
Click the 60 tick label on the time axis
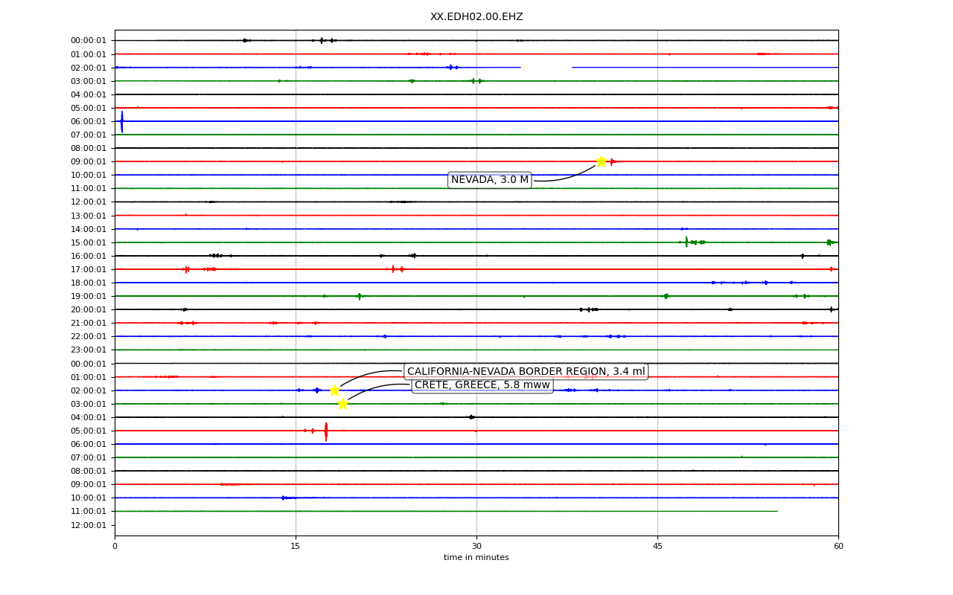pos(838,547)
